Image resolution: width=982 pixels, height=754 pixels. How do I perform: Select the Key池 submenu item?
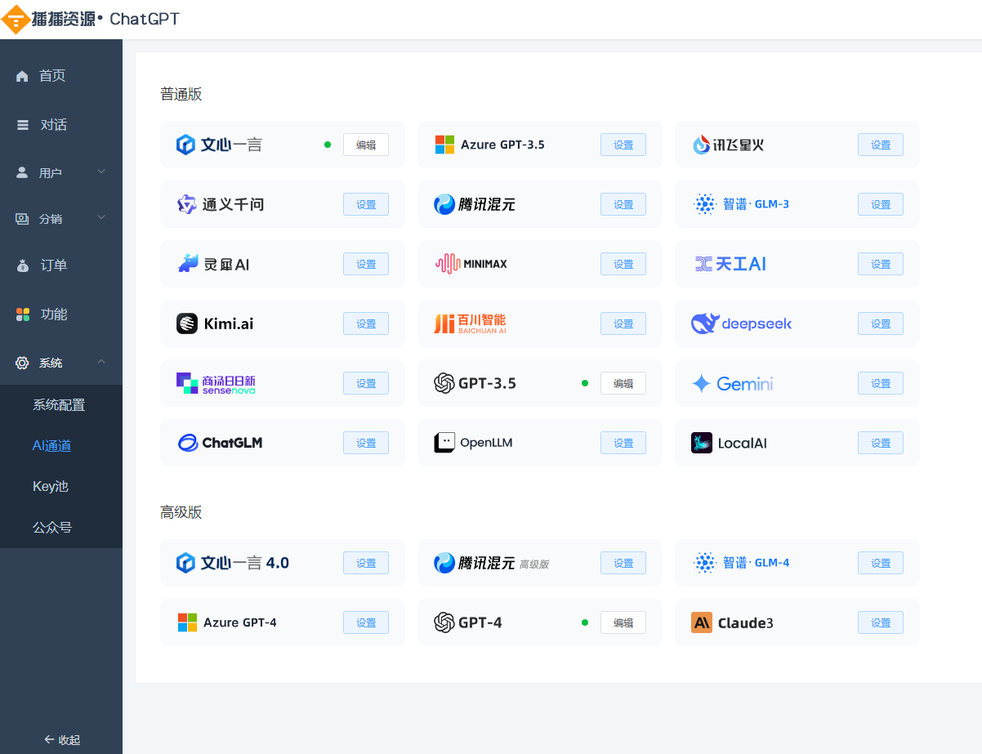(x=50, y=486)
